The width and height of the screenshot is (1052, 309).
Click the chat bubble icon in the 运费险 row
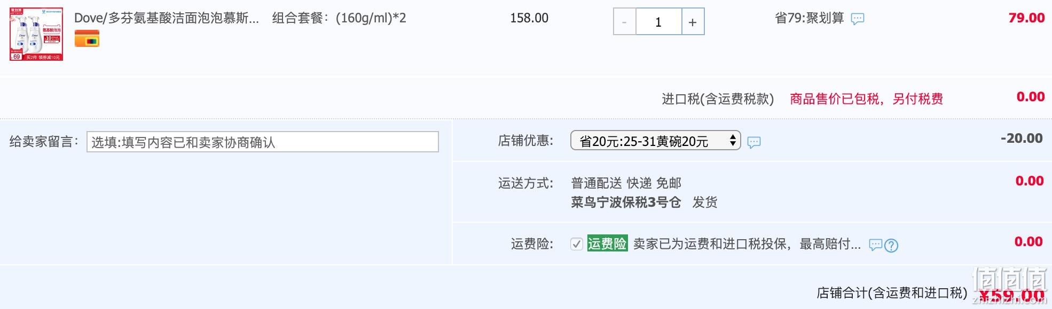(876, 245)
